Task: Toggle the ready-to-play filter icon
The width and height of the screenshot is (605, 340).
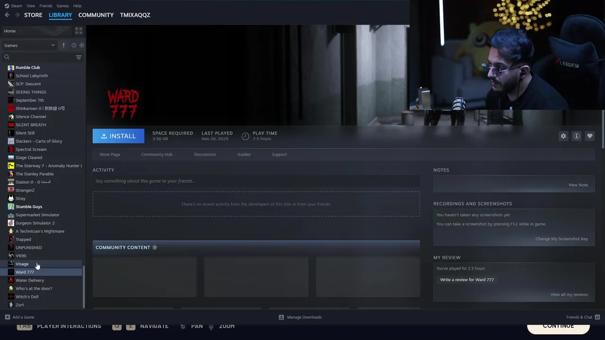Action: (82, 45)
